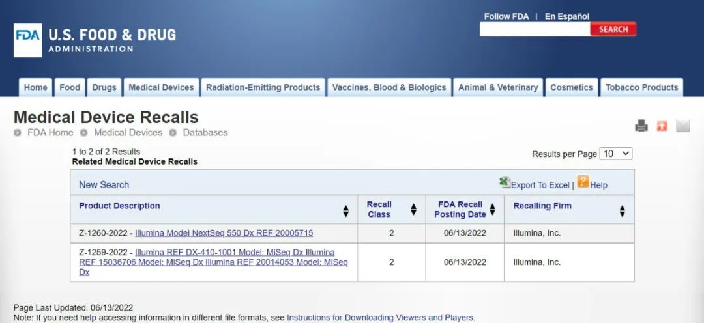Open the Food tab

pos(70,87)
